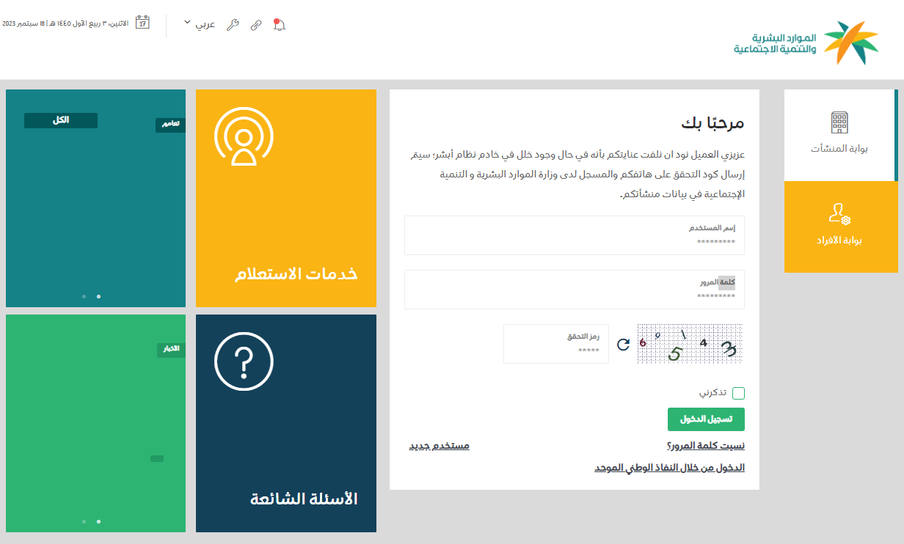
Task: Click the All (الكل) button in circulars tile
Action: [61, 120]
